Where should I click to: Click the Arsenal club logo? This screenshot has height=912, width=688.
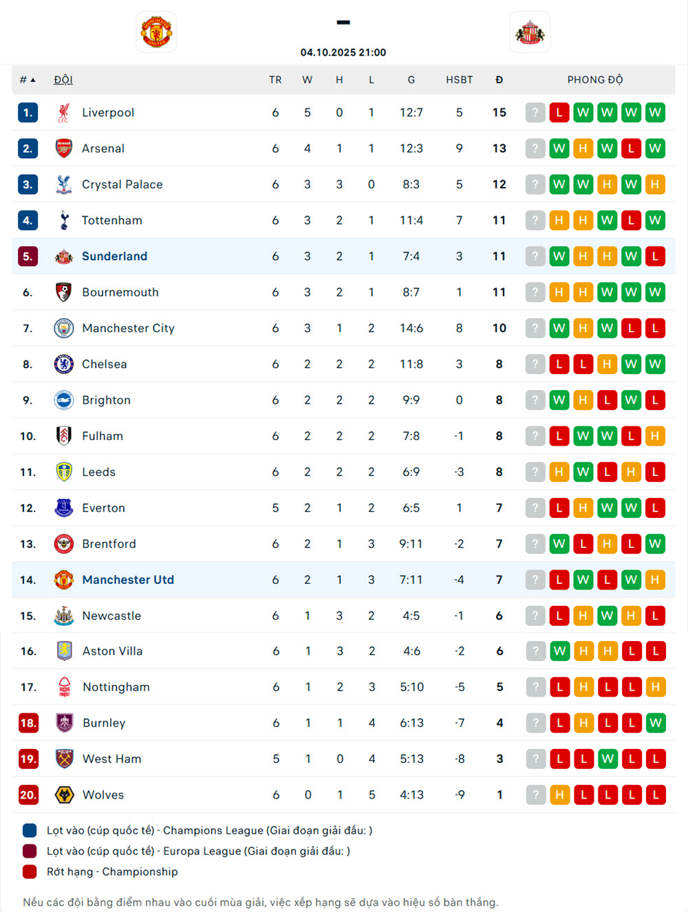[64, 149]
